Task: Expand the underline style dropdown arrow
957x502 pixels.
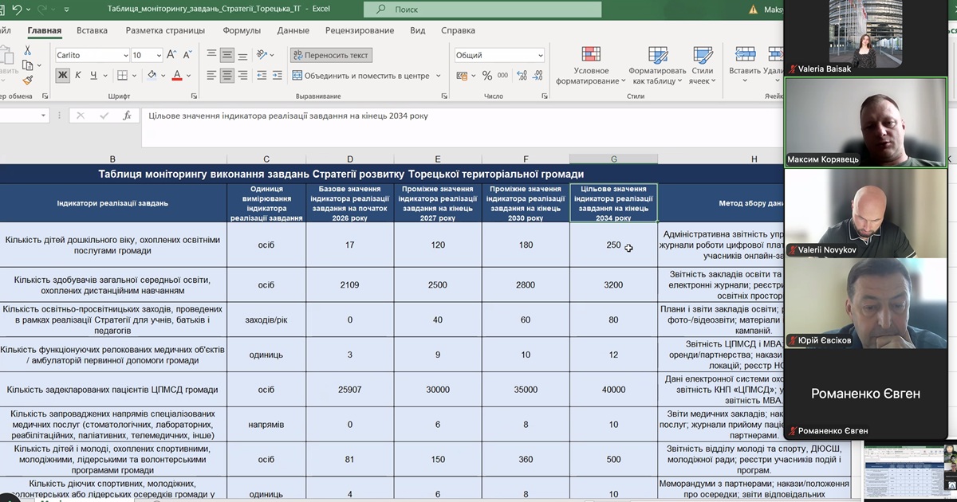Action: pyautogui.click(x=105, y=76)
